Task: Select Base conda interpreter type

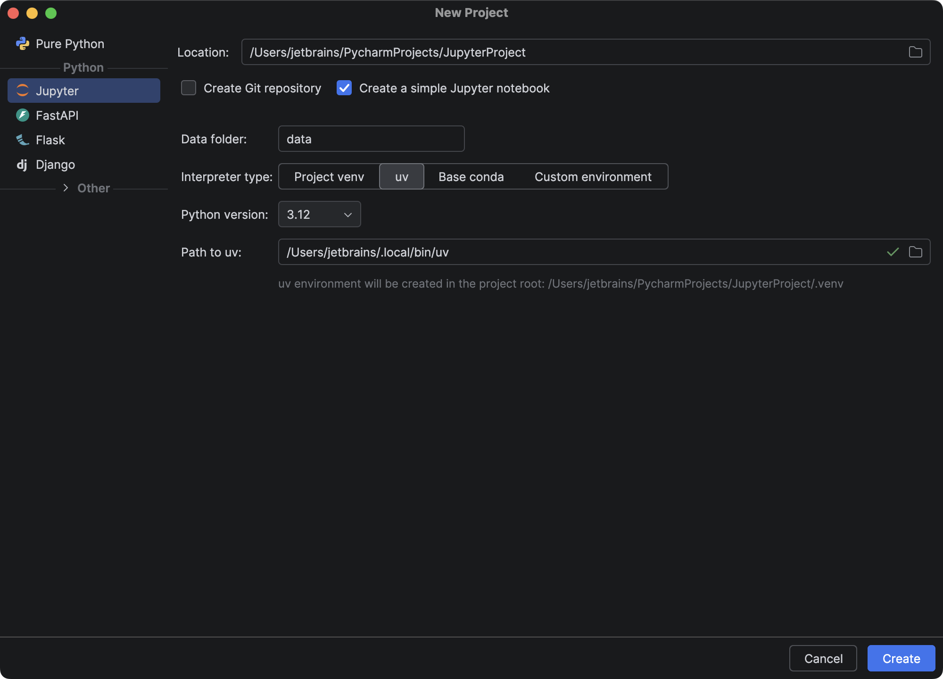Action: [x=471, y=177]
